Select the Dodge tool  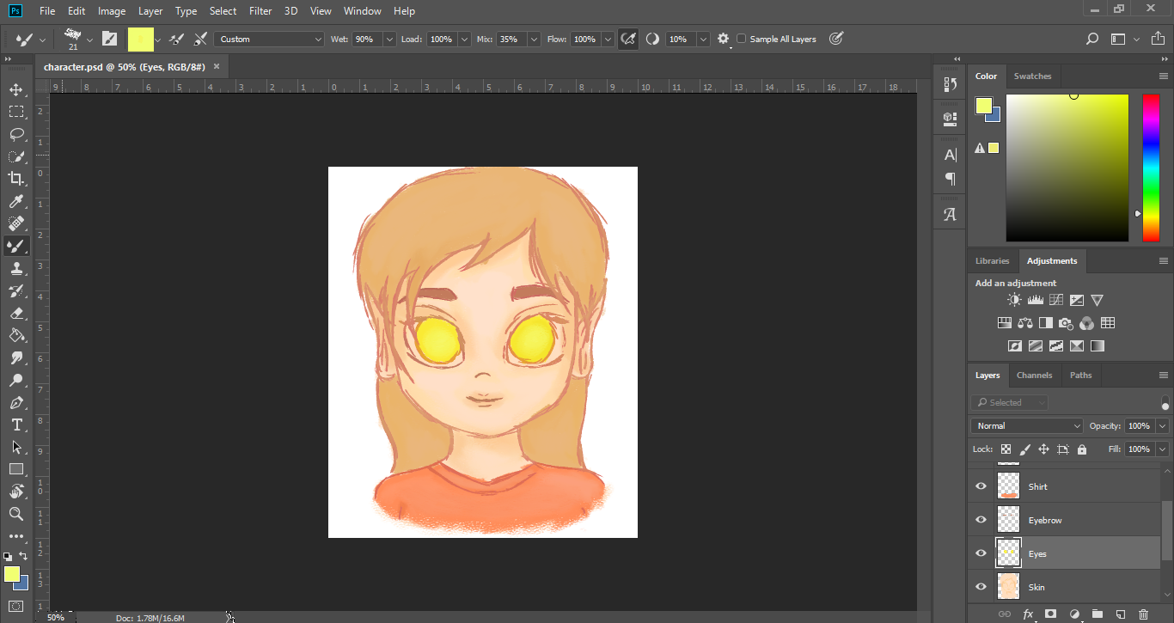pyautogui.click(x=16, y=380)
